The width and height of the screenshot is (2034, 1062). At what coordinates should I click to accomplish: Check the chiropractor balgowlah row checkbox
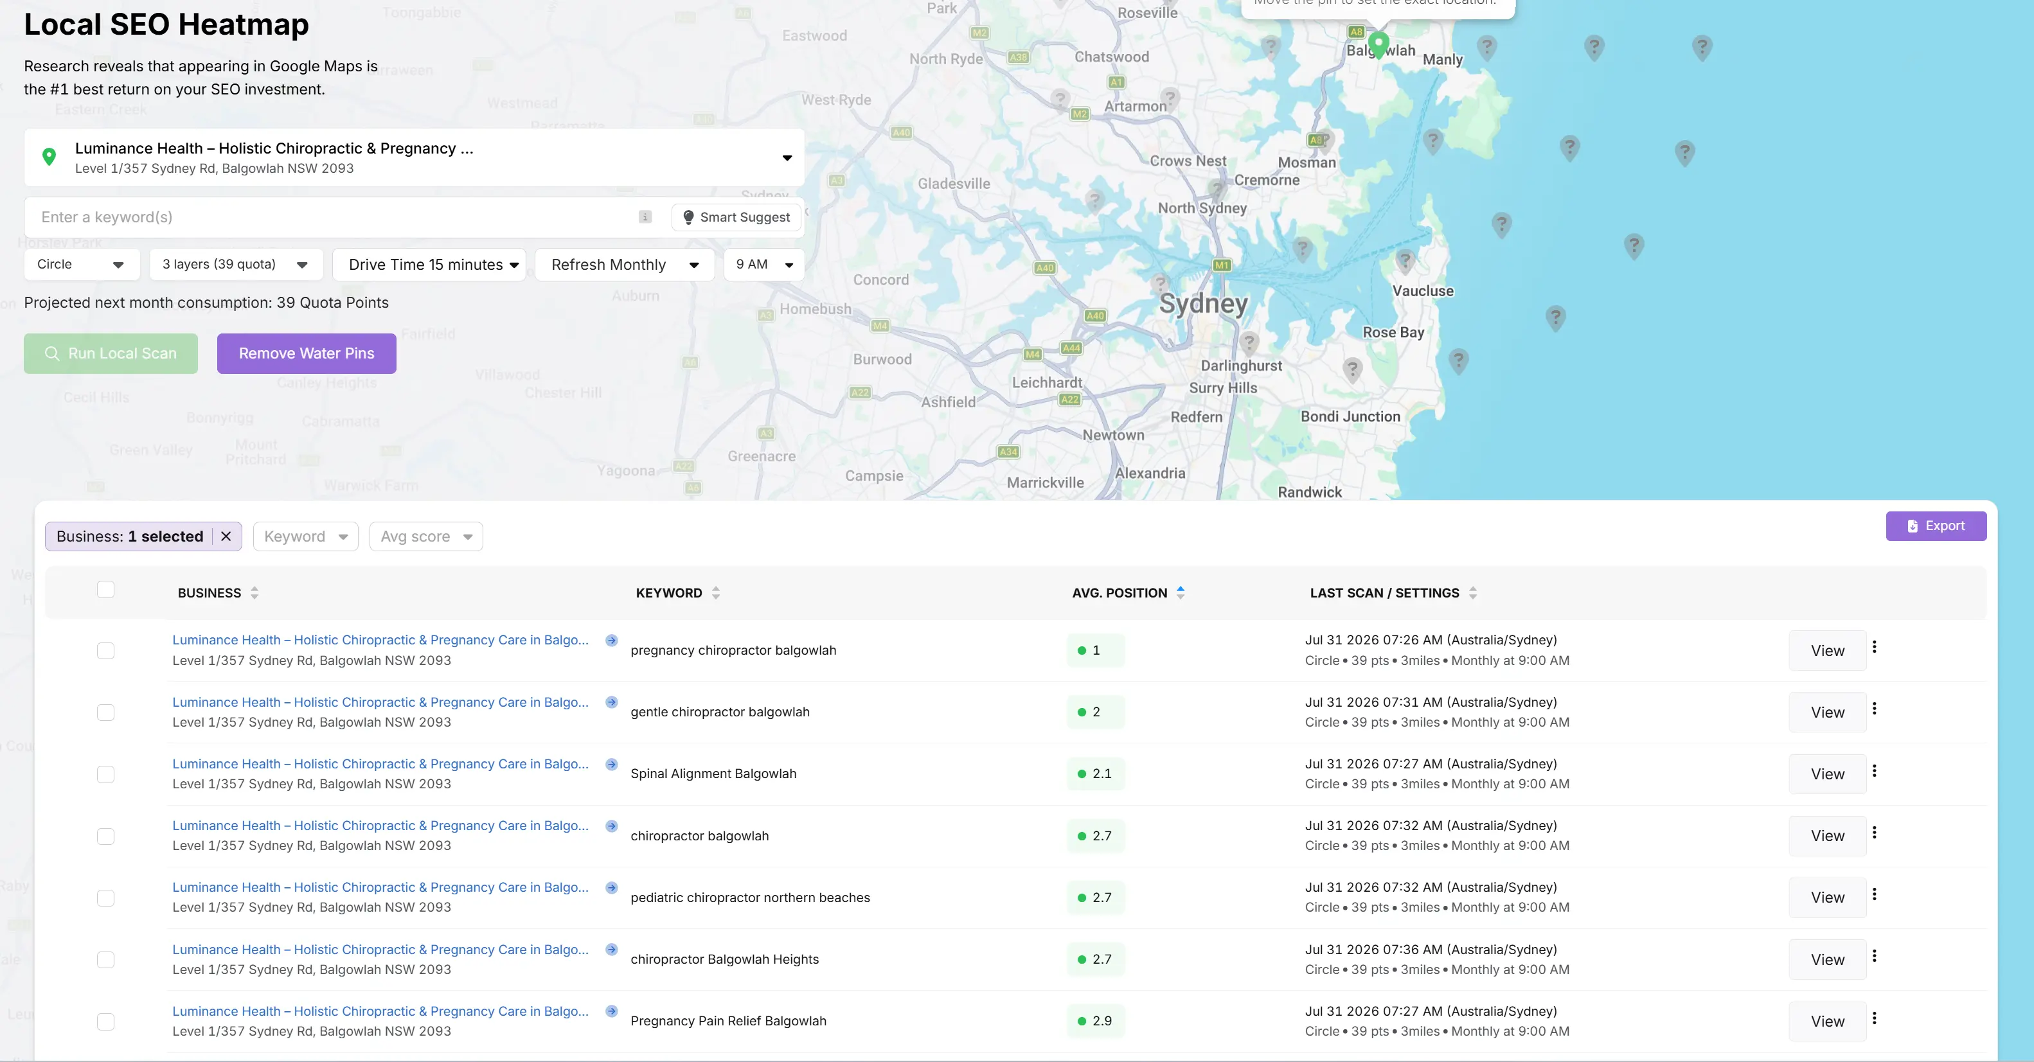tap(106, 836)
